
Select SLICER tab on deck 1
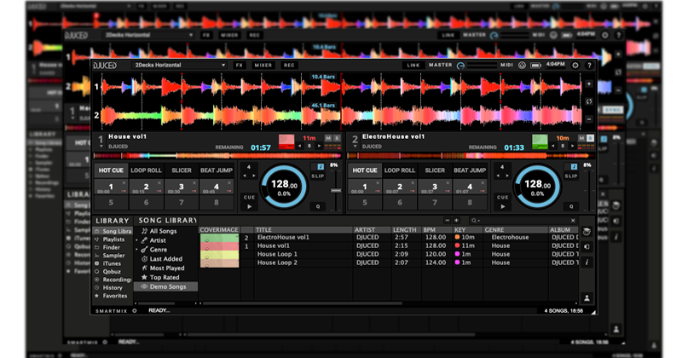click(182, 170)
